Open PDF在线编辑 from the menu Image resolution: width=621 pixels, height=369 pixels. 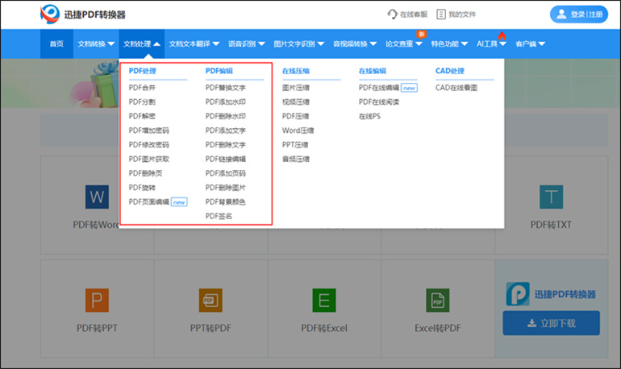(x=378, y=88)
